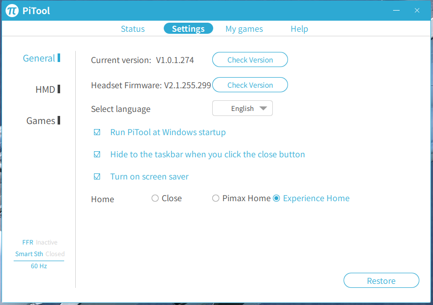The height and width of the screenshot is (305, 433).
Task: Select the Settings tab
Action: point(188,29)
